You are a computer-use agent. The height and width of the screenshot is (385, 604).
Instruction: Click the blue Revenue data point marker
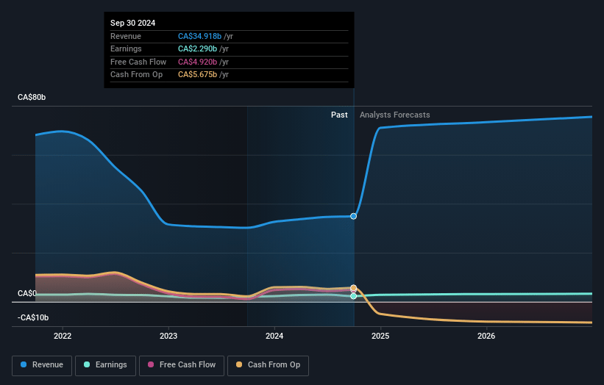pos(354,216)
